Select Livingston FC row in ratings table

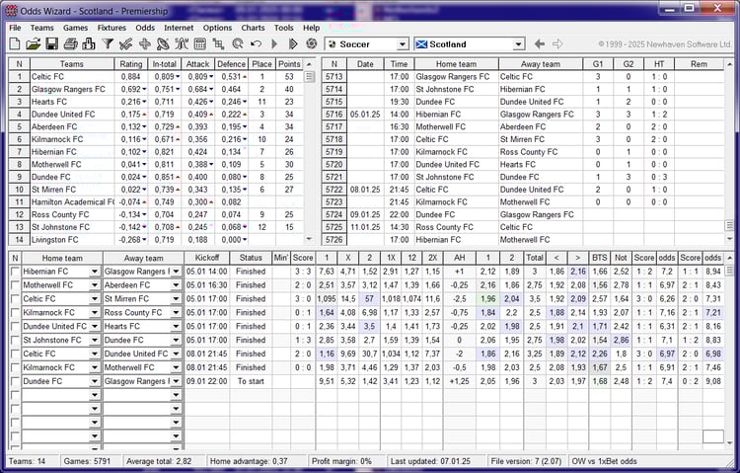click(x=156, y=240)
